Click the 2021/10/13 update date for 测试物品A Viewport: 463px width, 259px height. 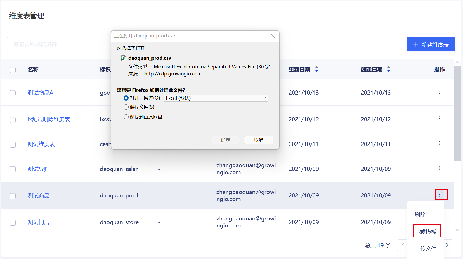click(x=304, y=93)
